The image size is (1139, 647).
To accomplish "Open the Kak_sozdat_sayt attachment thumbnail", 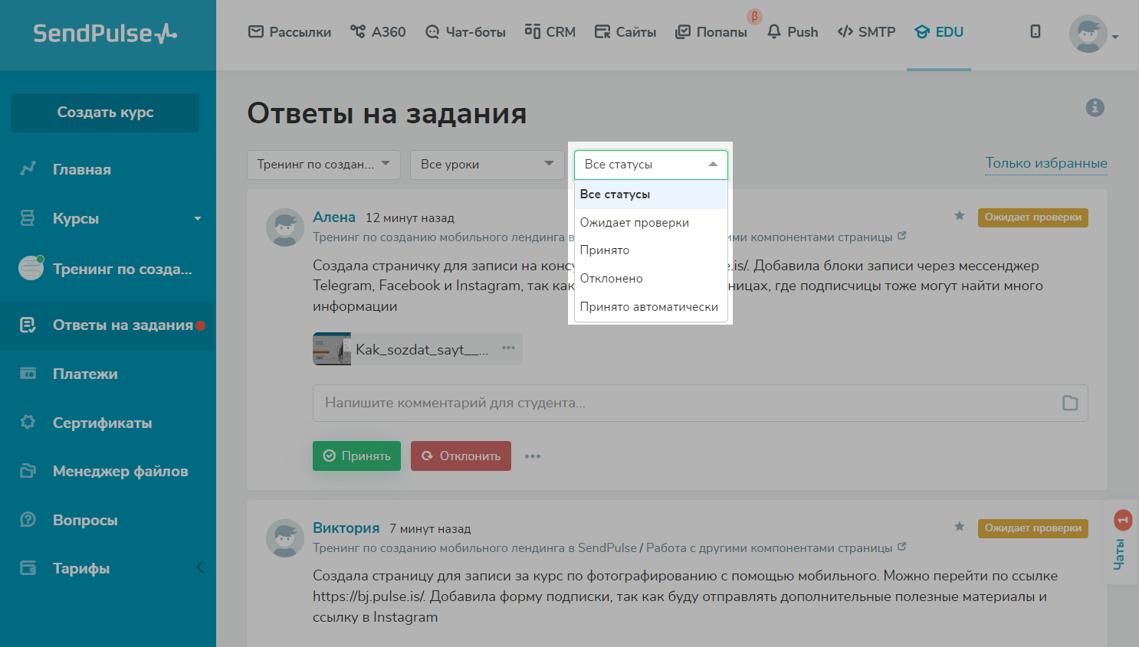I will click(x=332, y=349).
